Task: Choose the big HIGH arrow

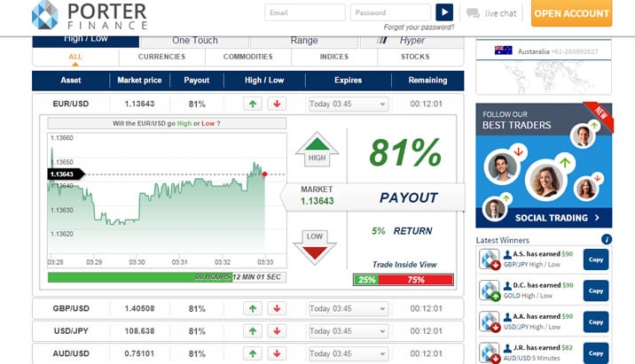Action: pyautogui.click(x=317, y=150)
